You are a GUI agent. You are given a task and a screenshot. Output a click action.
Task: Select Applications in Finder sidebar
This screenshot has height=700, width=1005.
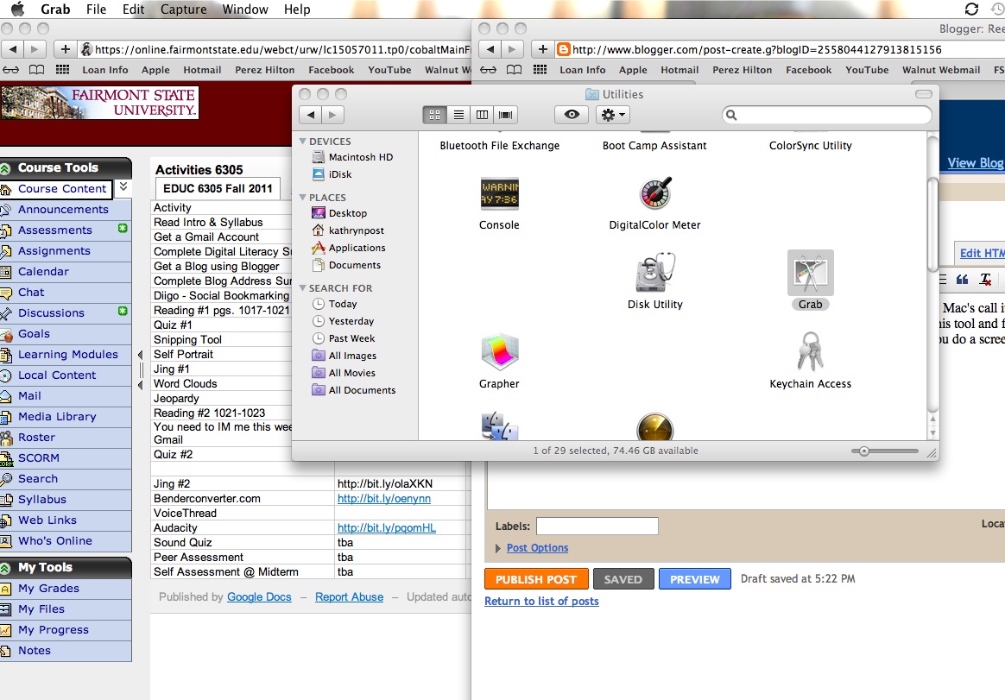[349, 248]
